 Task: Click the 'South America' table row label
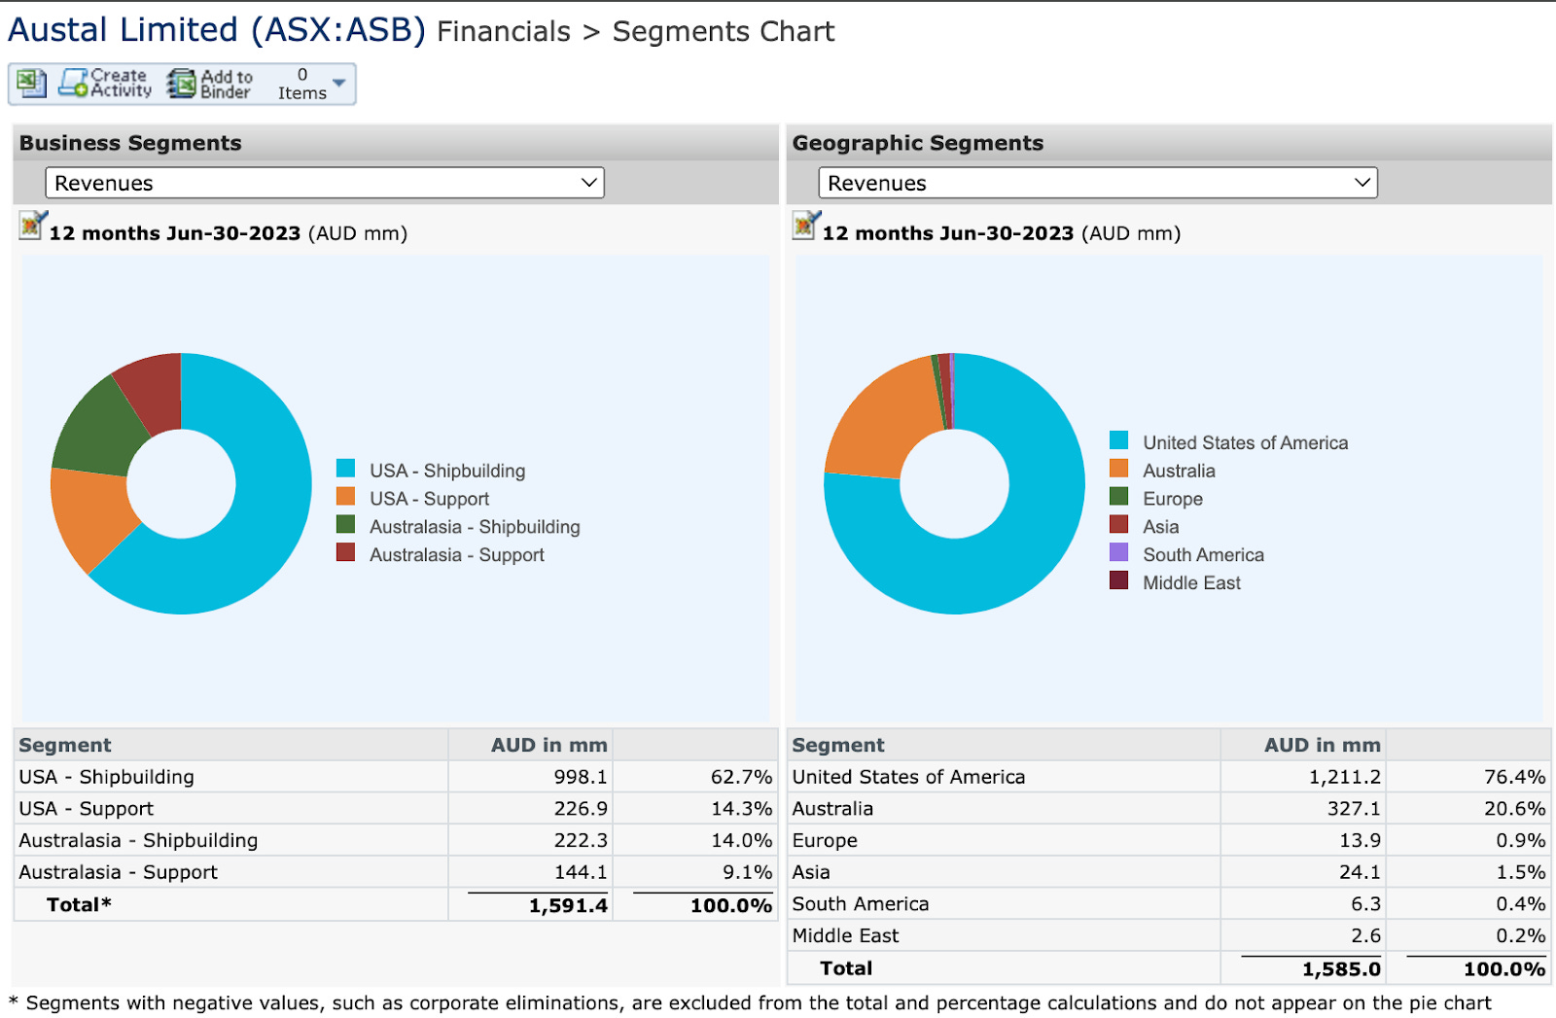coord(861,904)
